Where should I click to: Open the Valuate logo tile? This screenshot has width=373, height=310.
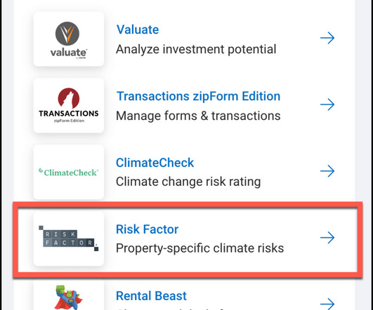click(69, 39)
